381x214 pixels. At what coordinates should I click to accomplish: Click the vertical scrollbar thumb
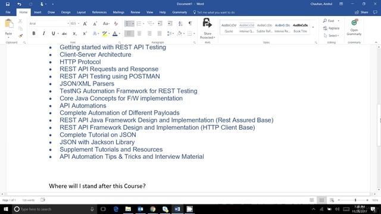click(379, 125)
